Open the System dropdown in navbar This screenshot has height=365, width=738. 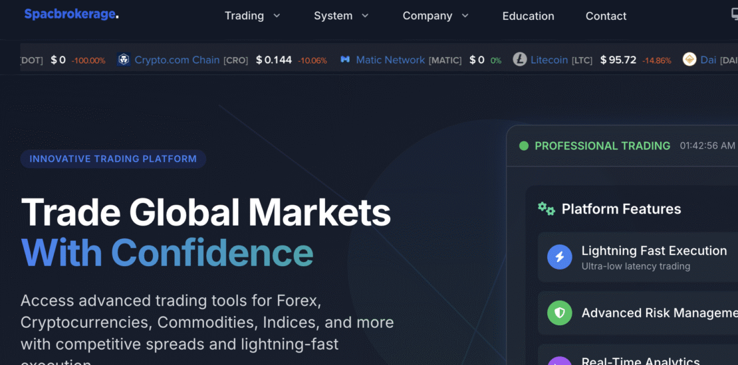341,16
